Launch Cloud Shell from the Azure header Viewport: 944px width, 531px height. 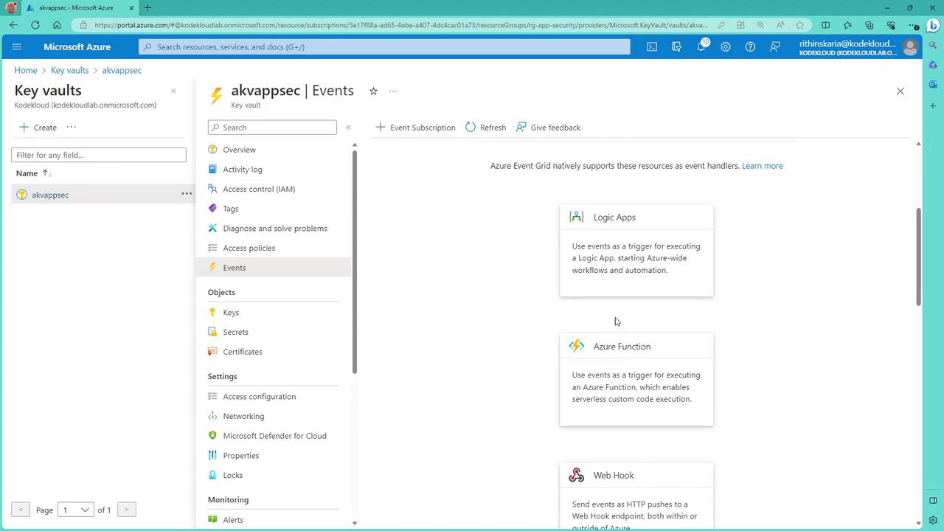tap(652, 46)
